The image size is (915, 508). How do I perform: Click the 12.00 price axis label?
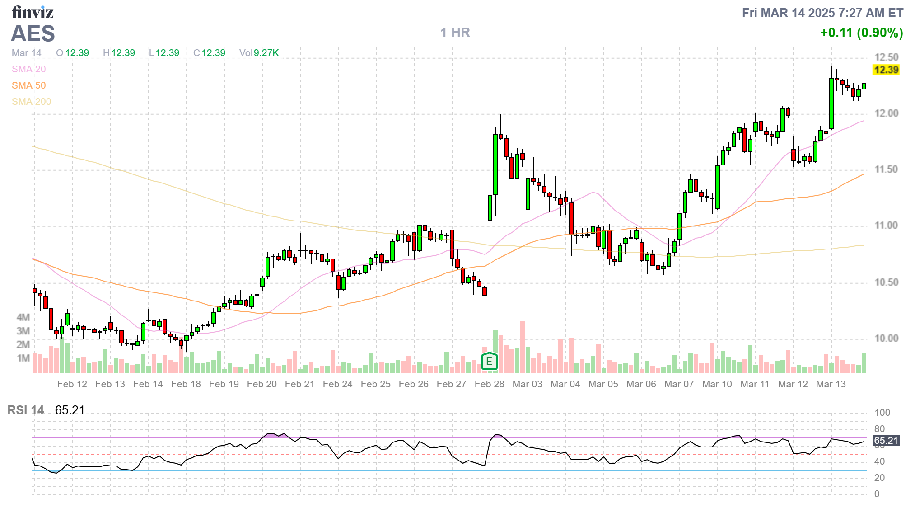(886, 113)
